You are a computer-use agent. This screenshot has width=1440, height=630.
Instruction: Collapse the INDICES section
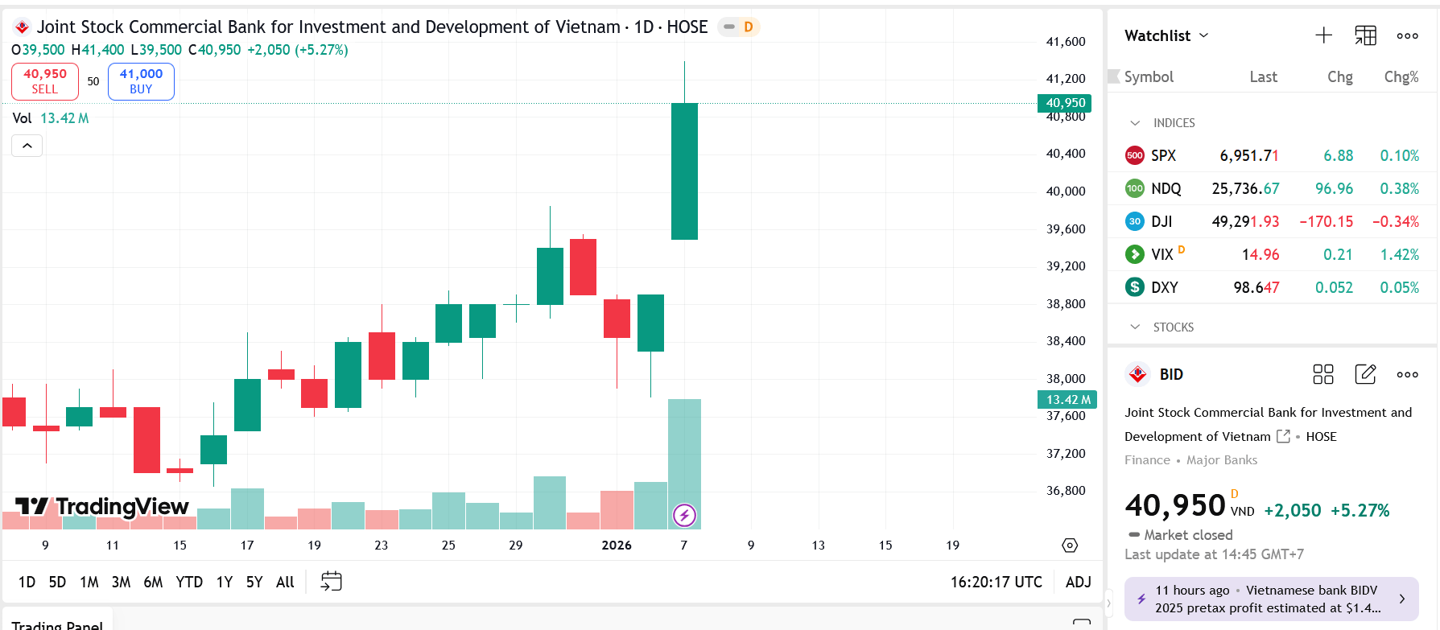click(x=1135, y=123)
